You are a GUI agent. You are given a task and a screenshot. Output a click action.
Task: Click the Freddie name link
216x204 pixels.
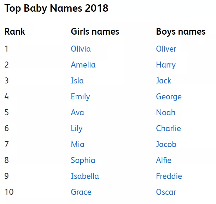click(x=169, y=176)
